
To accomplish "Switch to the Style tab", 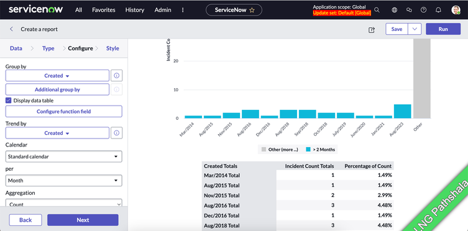I will pos(112,48).
